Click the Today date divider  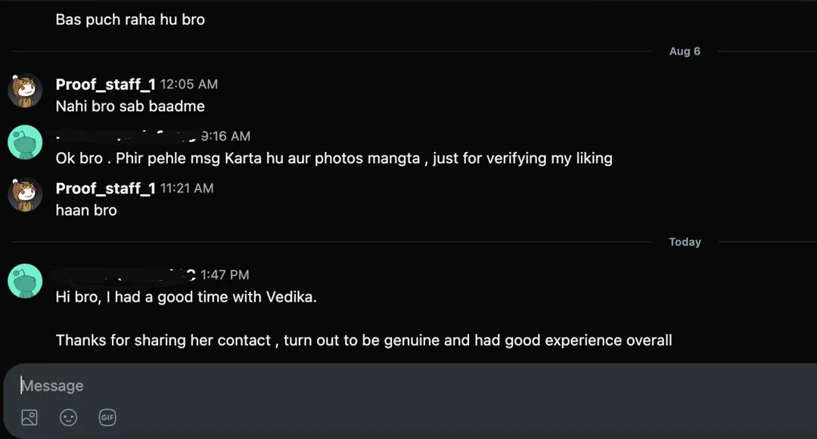[685, 242]
